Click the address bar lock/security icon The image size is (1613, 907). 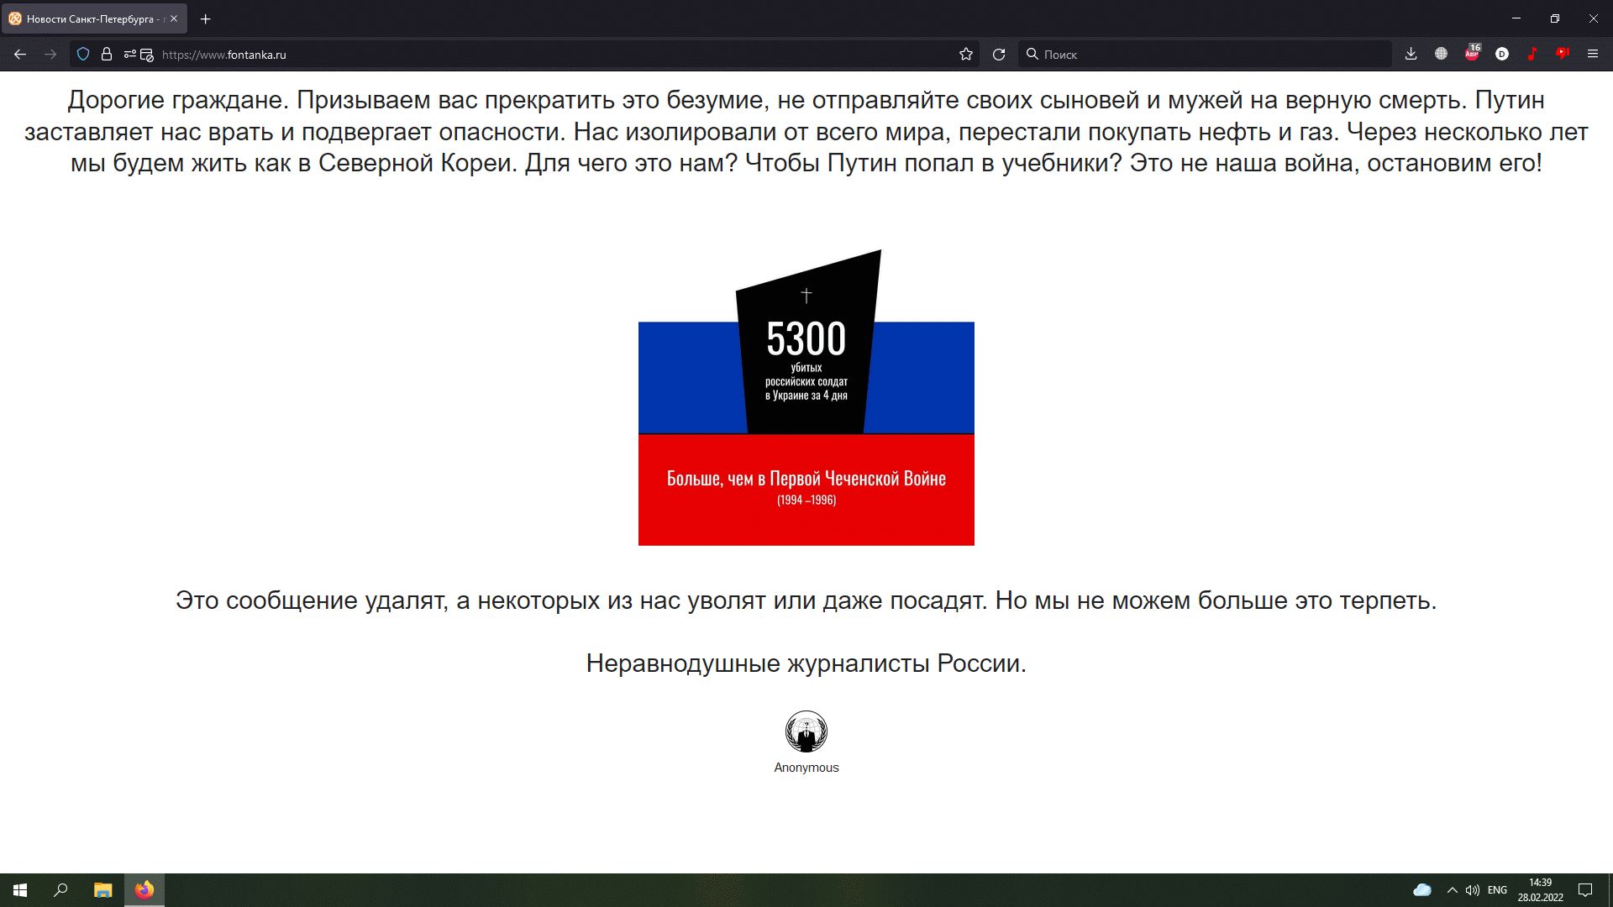[x=108, y=55]
